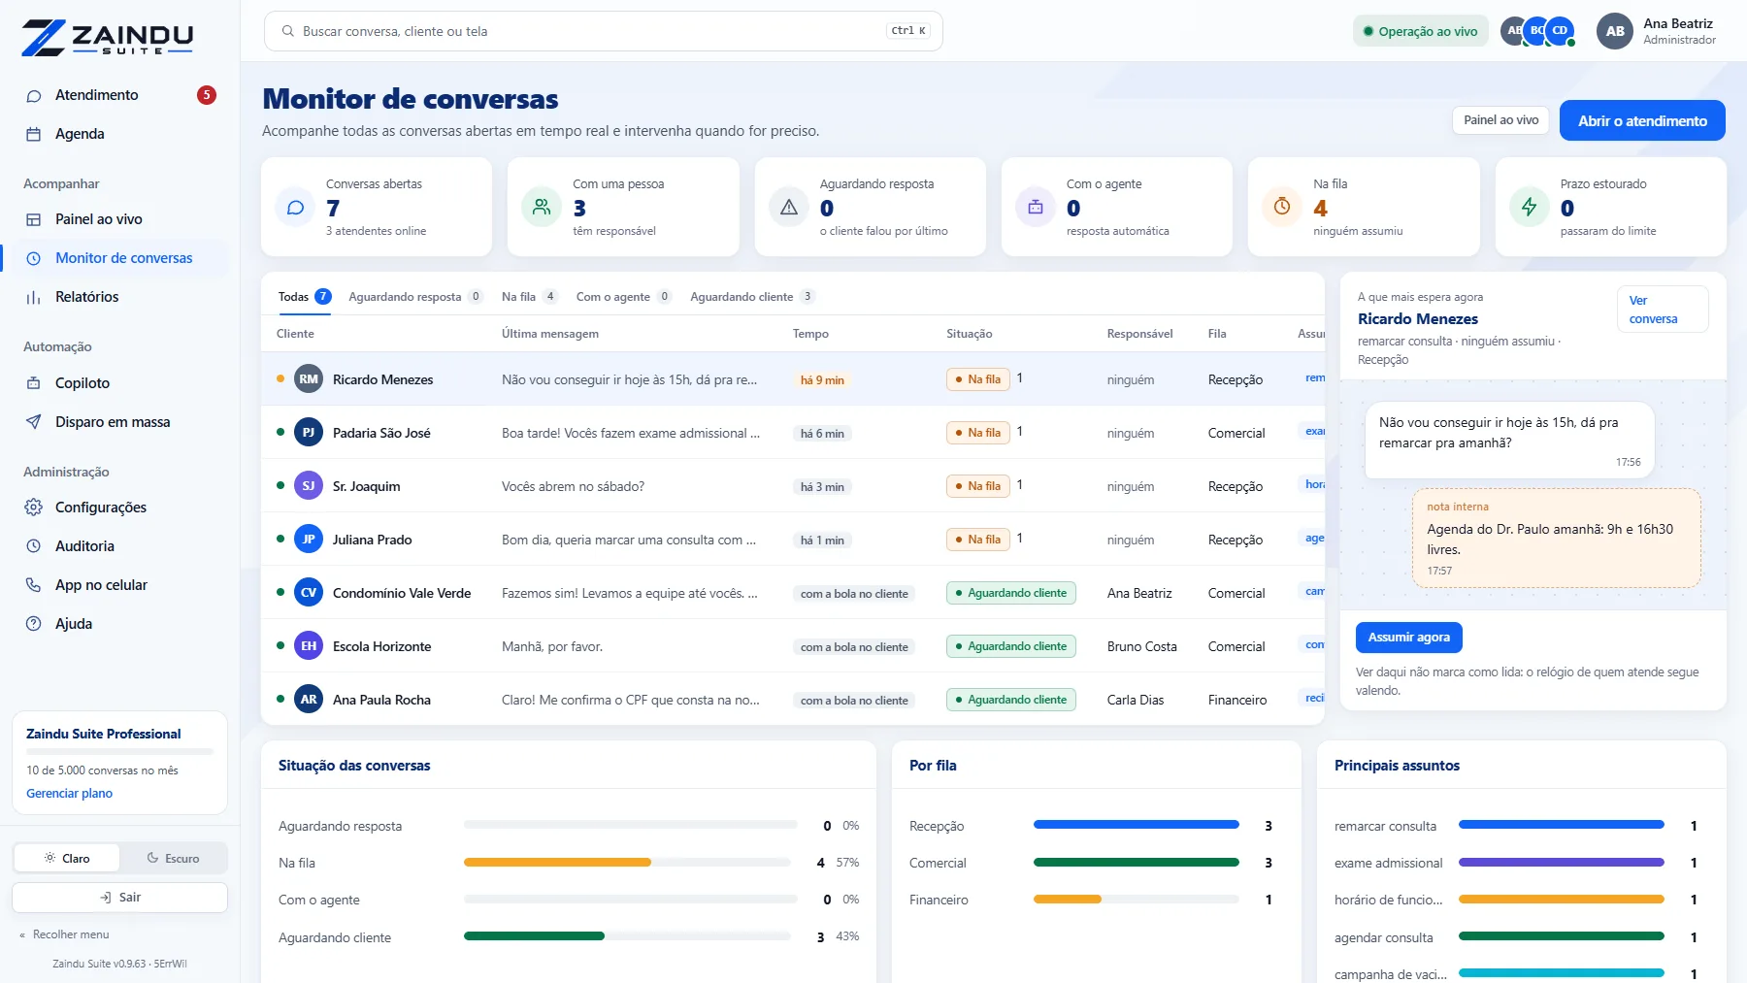Click the Agenda calendar icon

[34, 134]
